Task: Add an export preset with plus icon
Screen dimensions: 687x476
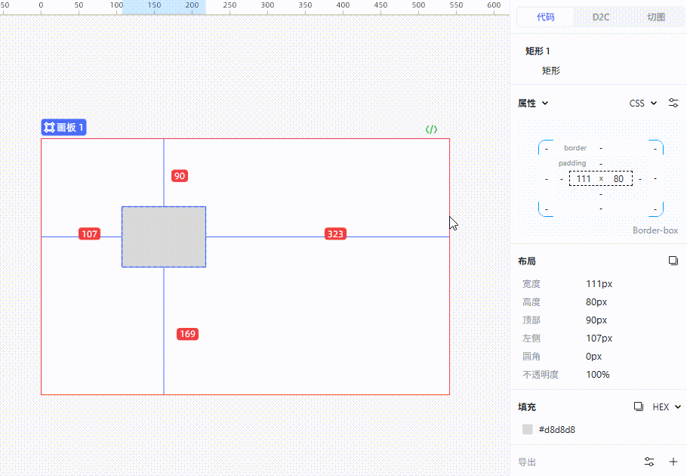Action: pyautogui.click(x=673, y=462)
